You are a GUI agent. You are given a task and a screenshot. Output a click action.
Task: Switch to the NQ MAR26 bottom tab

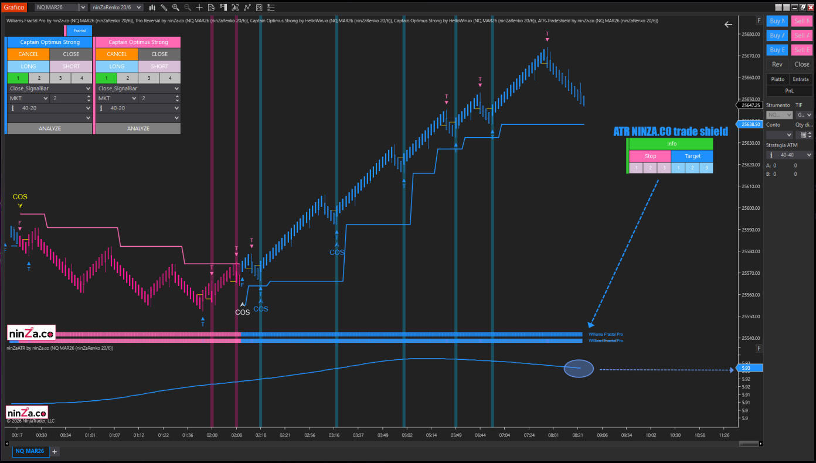[x=29, y=451]
